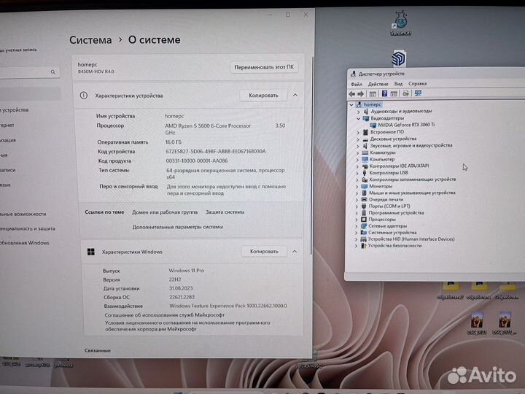The width and height of the screenshot is (525, 394).
Task: Open Конфиденциальность и защита sidebar item
Action: pos(28,228)
